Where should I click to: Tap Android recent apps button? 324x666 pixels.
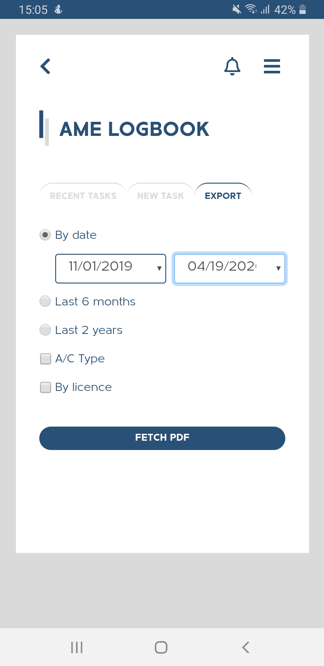click(77, 647)
